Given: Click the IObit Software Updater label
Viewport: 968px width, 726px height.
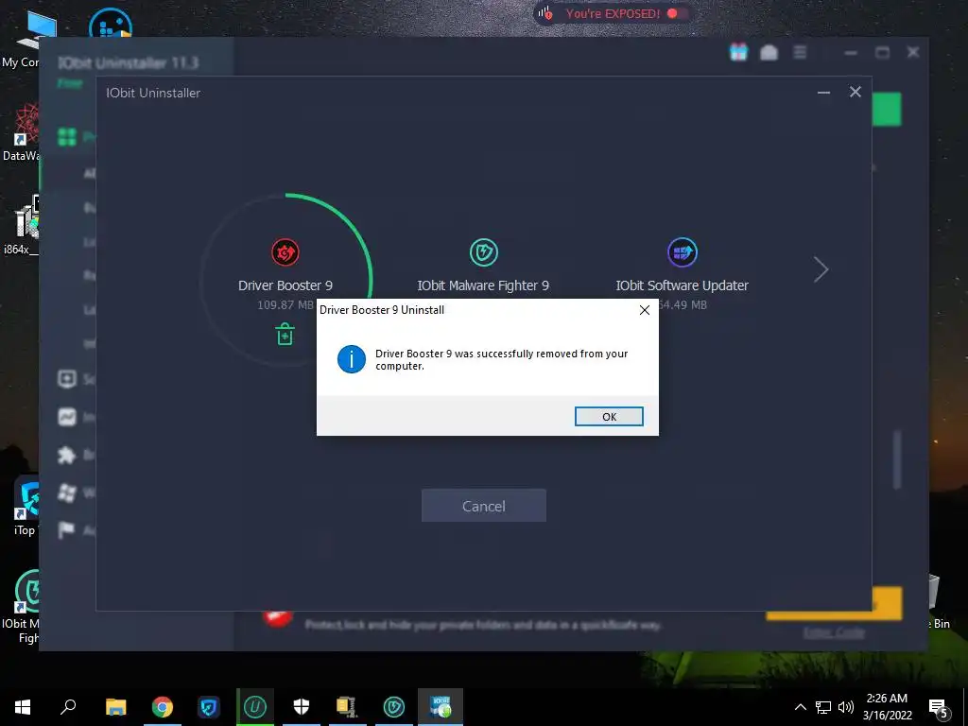Looking at the screenshot, I should [682, 285].
